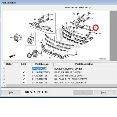Image resolution: width=117 pixels, height=117 pixels.
Task: Select the emblem part labeled 19
Action: point(18,38)
